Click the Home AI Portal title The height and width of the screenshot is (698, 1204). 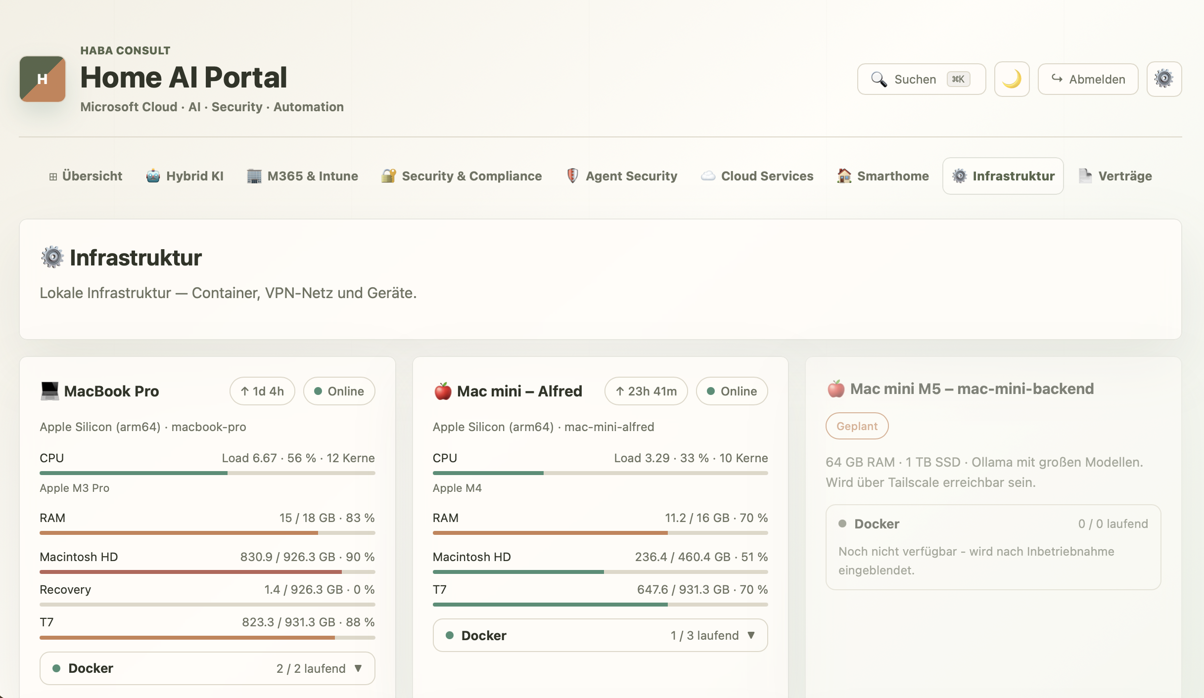pos(184,78)
